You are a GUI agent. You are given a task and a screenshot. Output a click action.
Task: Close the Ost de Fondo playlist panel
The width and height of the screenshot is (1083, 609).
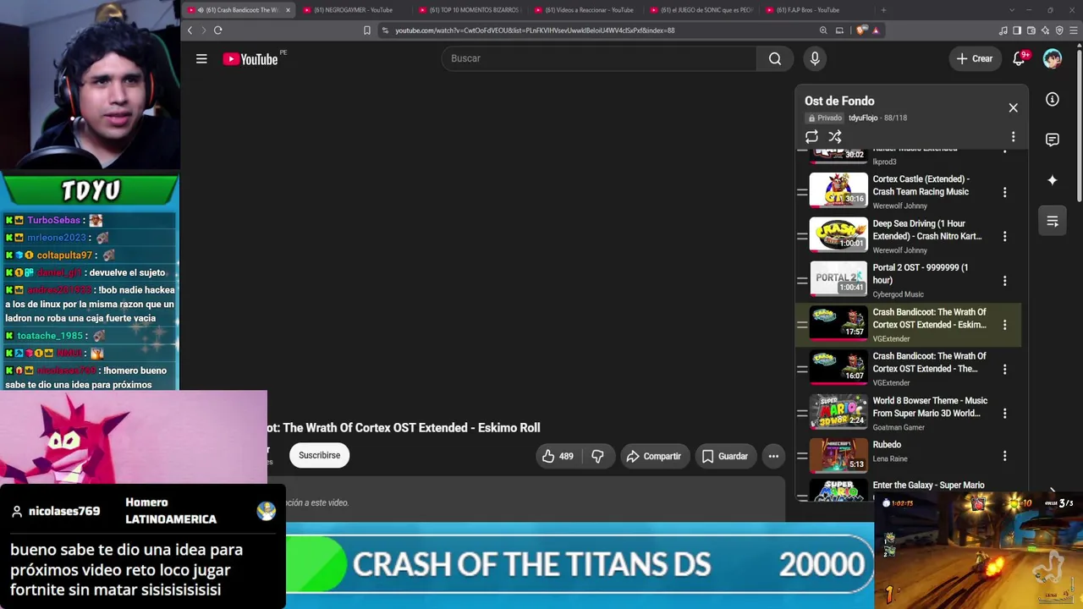tap(1013, 107)
